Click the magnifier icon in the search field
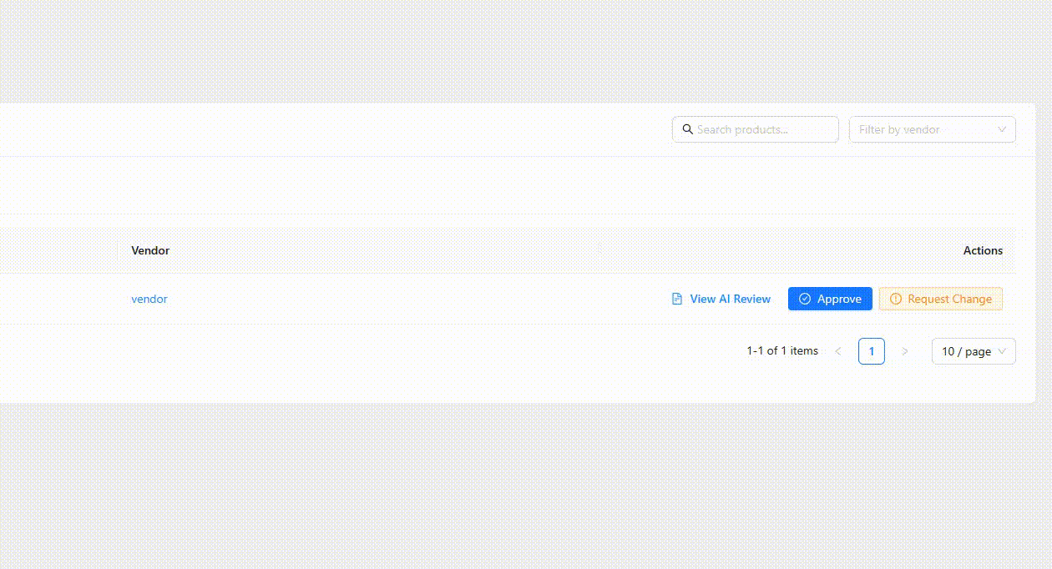Image resolution: width=1052 pixels, height=569 pixels. (x=688, y=129)
